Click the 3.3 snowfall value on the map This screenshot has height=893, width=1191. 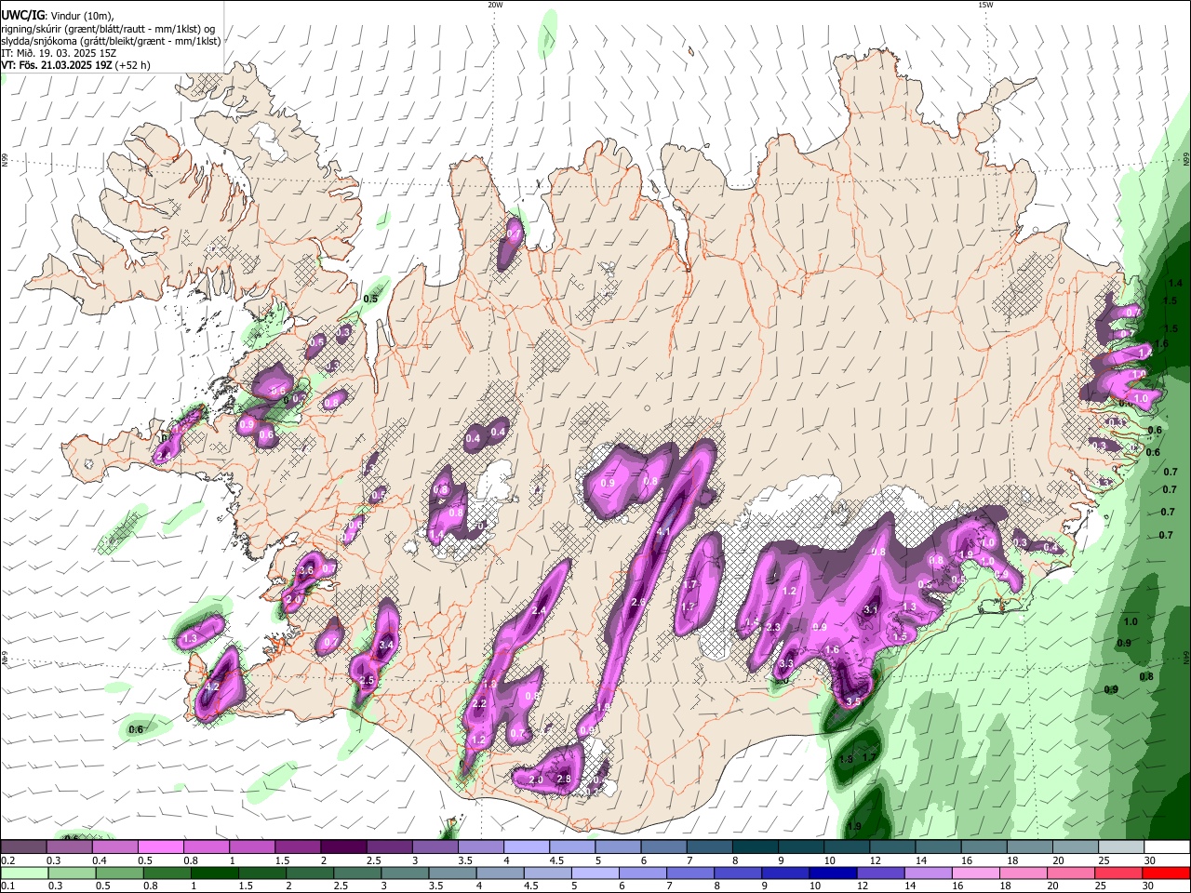point(785,664)
